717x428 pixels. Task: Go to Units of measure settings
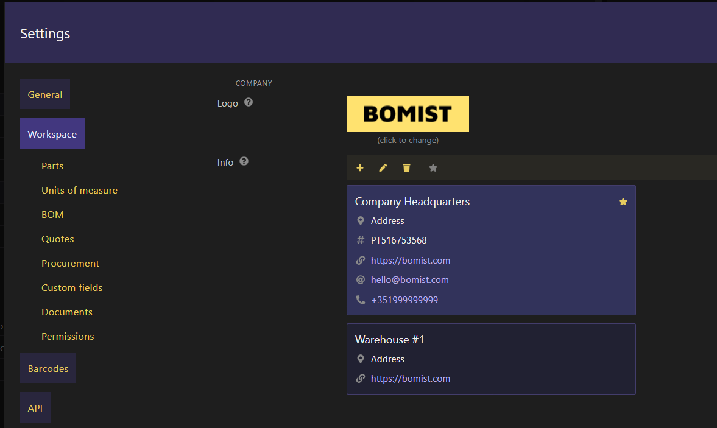(80, 190)
